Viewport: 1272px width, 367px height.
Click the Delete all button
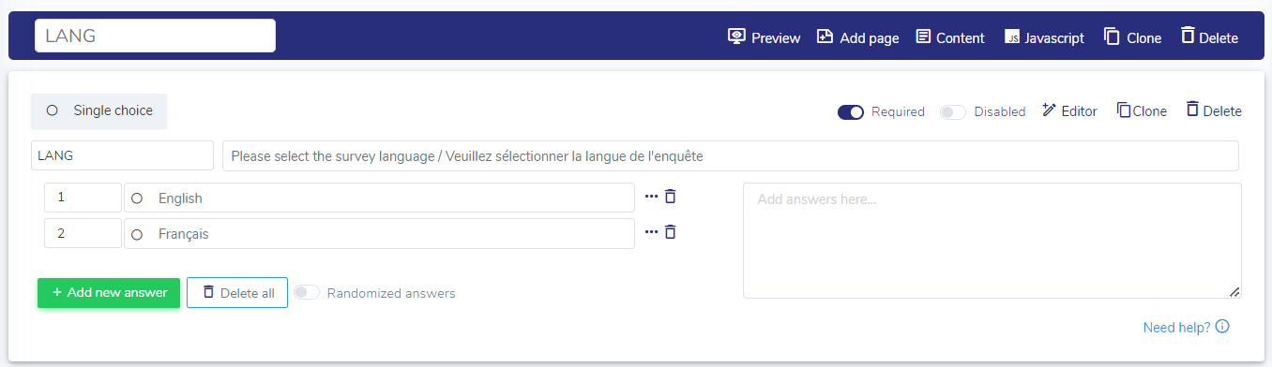click(237, 292)
